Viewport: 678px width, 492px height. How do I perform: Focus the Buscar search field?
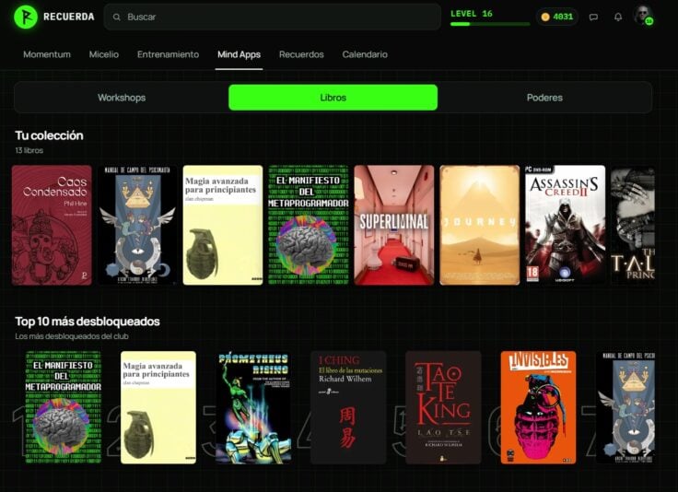272,17
